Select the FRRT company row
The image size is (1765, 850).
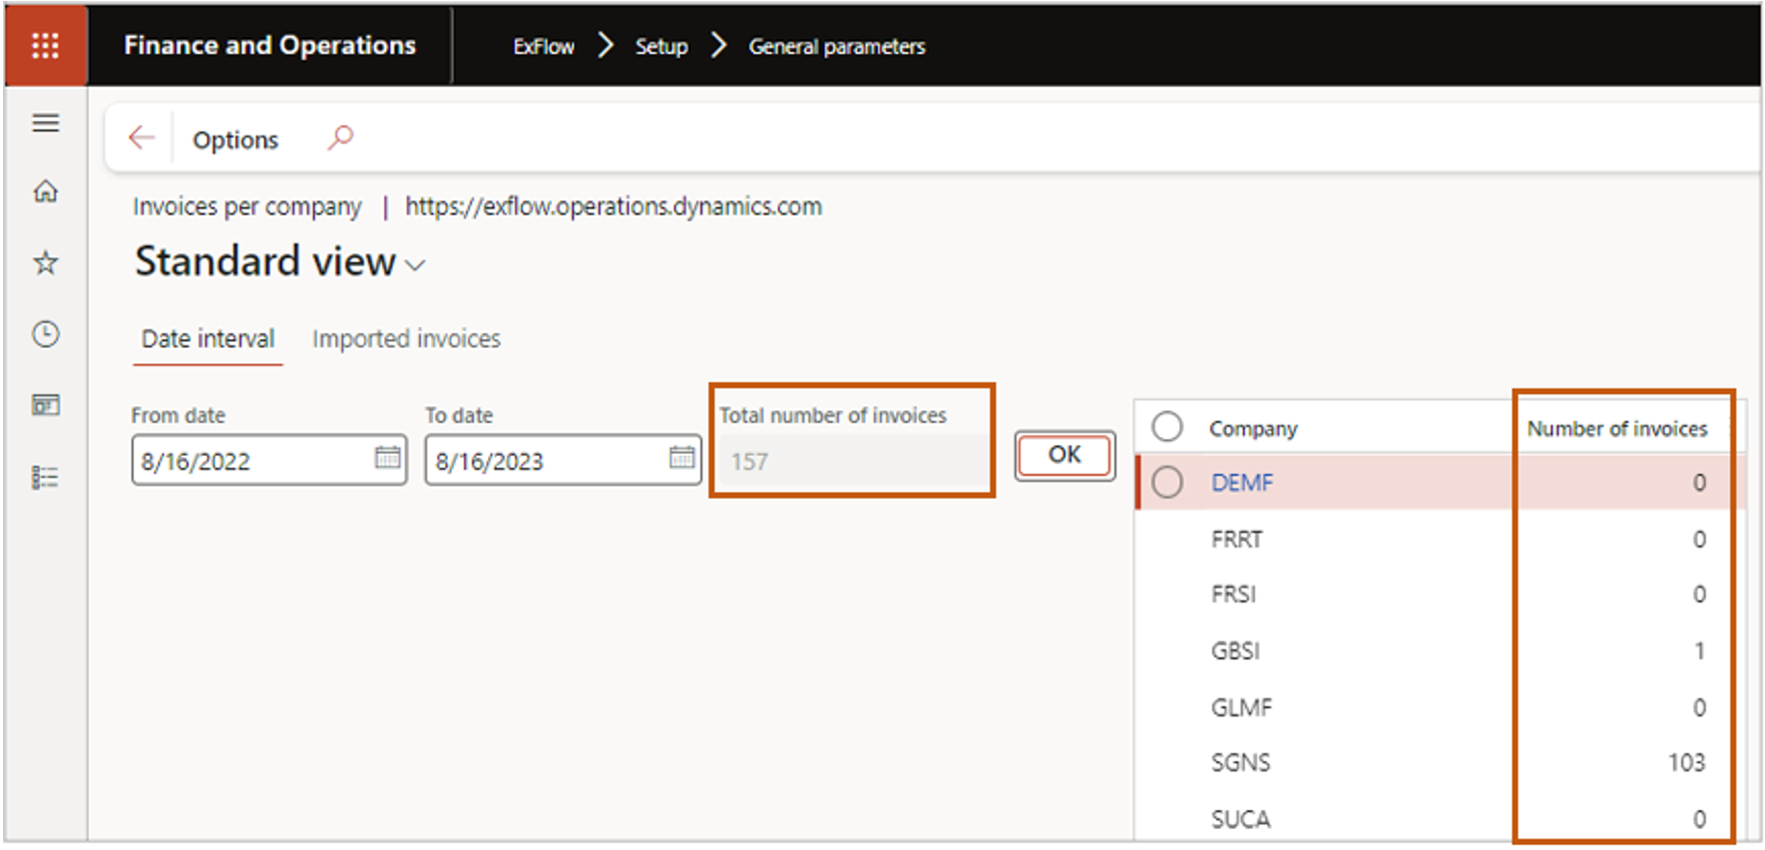1440,540
